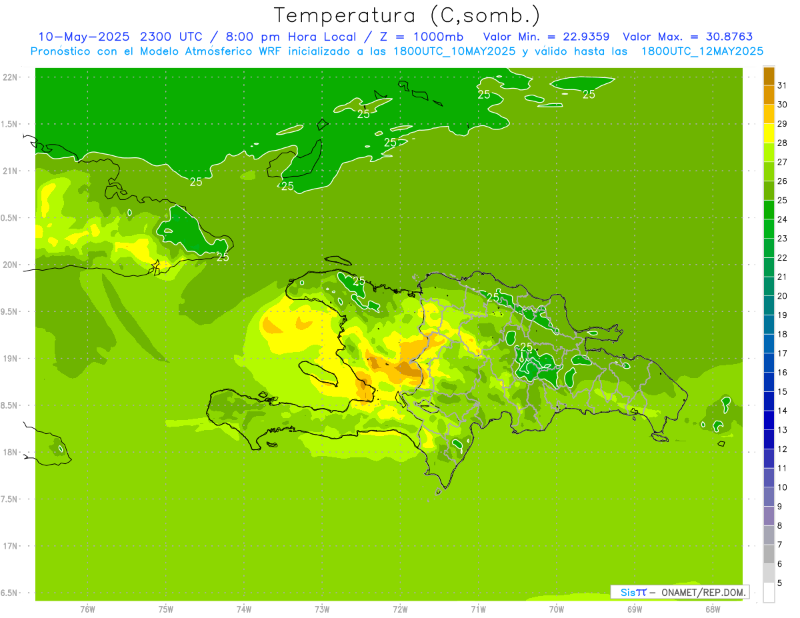Screen dimensions: 800x618
Task: Click the '75W' longitude label
Action: click(x=166, y=609)
